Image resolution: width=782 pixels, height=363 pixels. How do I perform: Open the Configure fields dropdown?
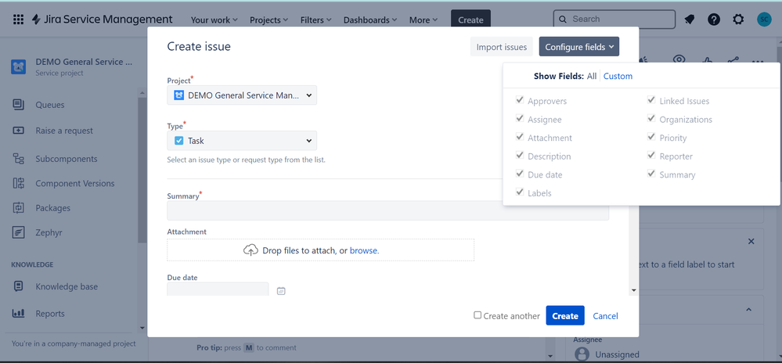(x=579, y=47)
